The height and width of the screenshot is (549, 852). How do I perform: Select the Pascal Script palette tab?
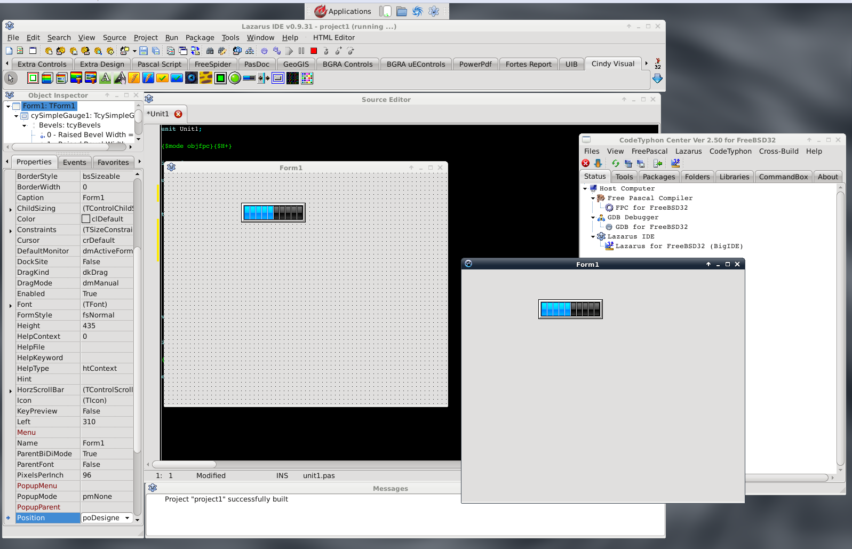pyautogui.click(x=159, y=64)
